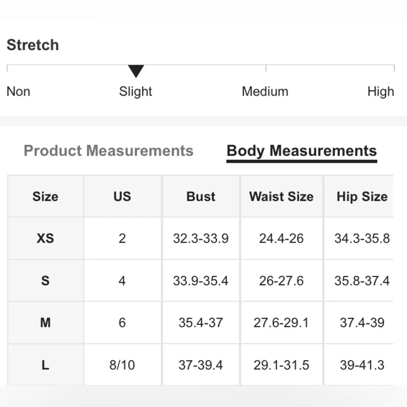The width and height of the screenshot is (407, 407).
Task: Click the Stretch heading
Action: [33, 45]
